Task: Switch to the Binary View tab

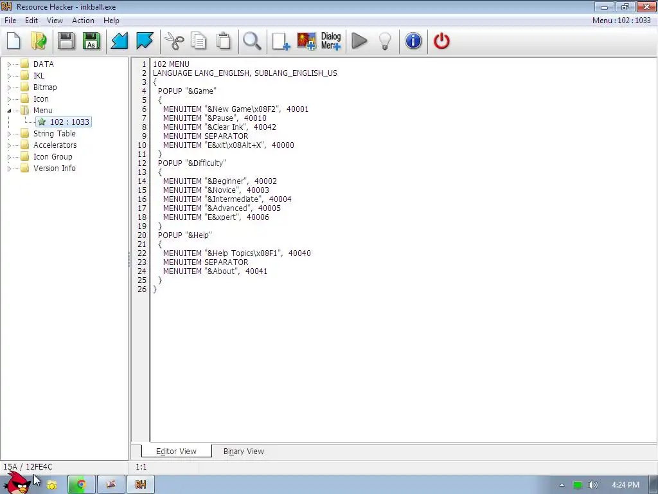Action: click(244, 451)
